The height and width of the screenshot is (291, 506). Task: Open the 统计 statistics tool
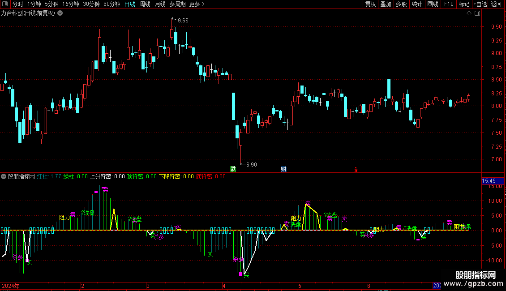(416, 4)
